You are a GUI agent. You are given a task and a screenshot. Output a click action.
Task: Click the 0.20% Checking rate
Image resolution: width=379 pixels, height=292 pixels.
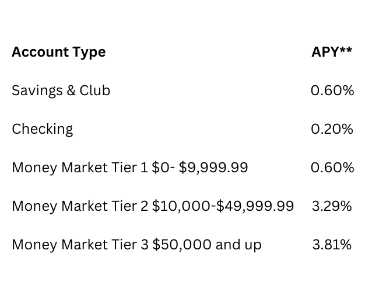coord(332,129)
